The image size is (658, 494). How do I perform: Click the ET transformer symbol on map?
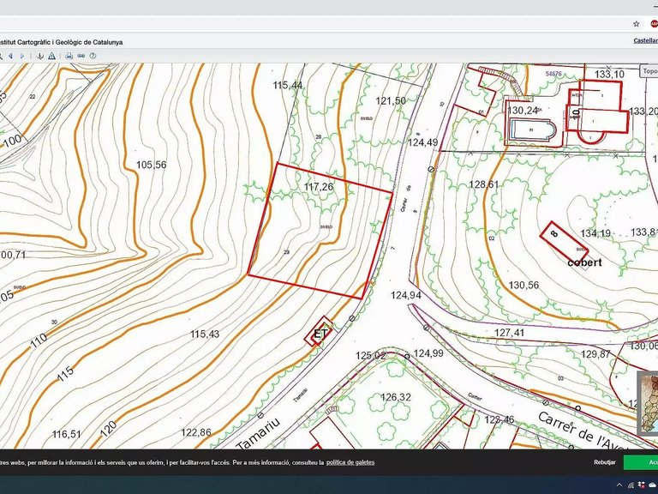pos(320,334)
